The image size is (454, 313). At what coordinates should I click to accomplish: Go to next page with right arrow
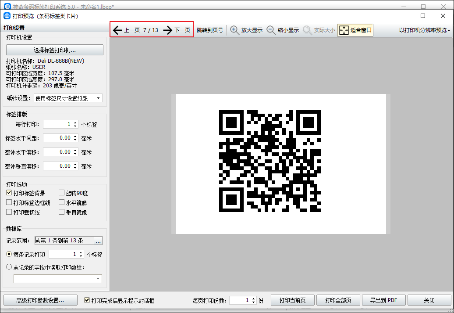click(x=168, y=30)
